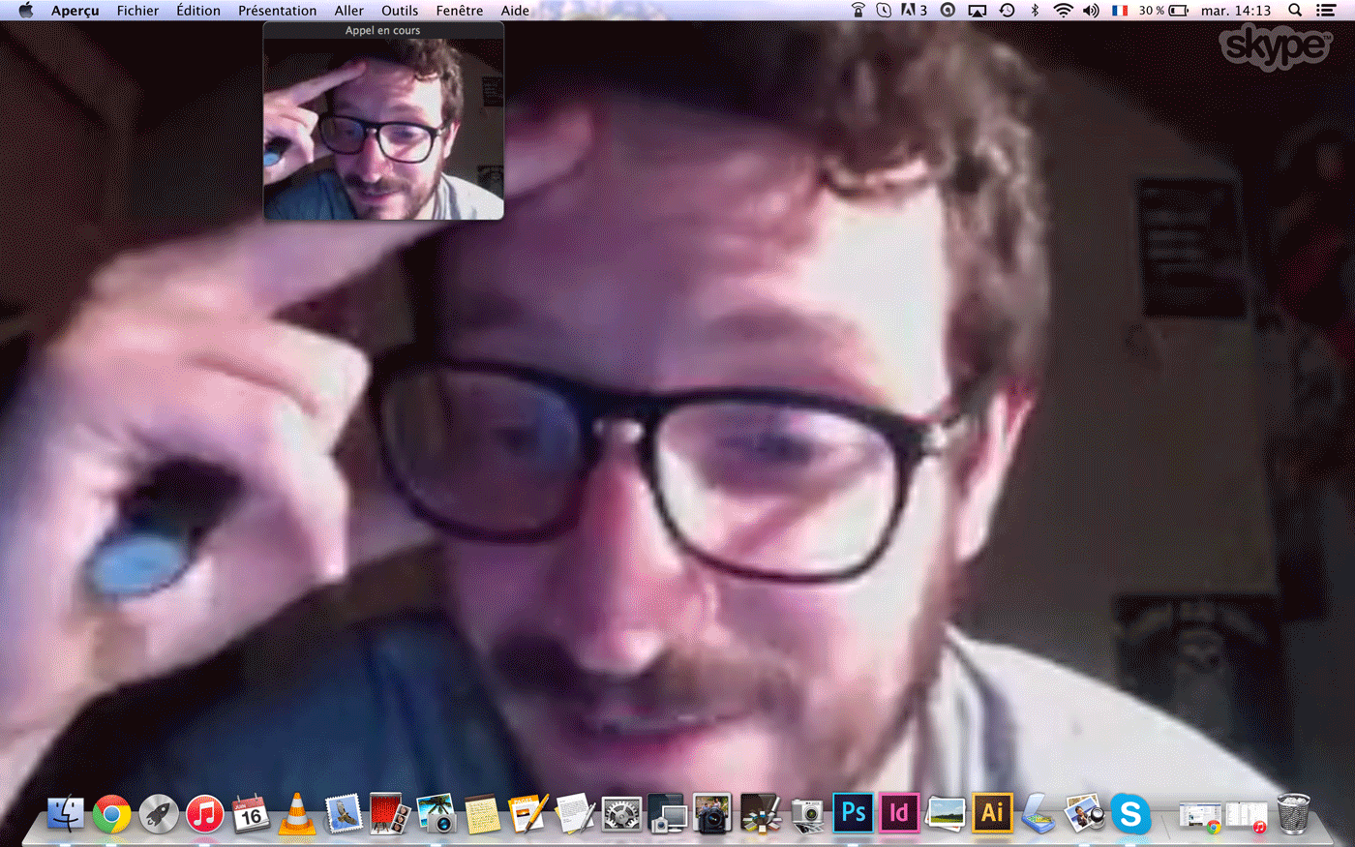Viewport: 1355px width, 847px height.
Task: Open iPhoto from the dock
Action: [437, 814]
